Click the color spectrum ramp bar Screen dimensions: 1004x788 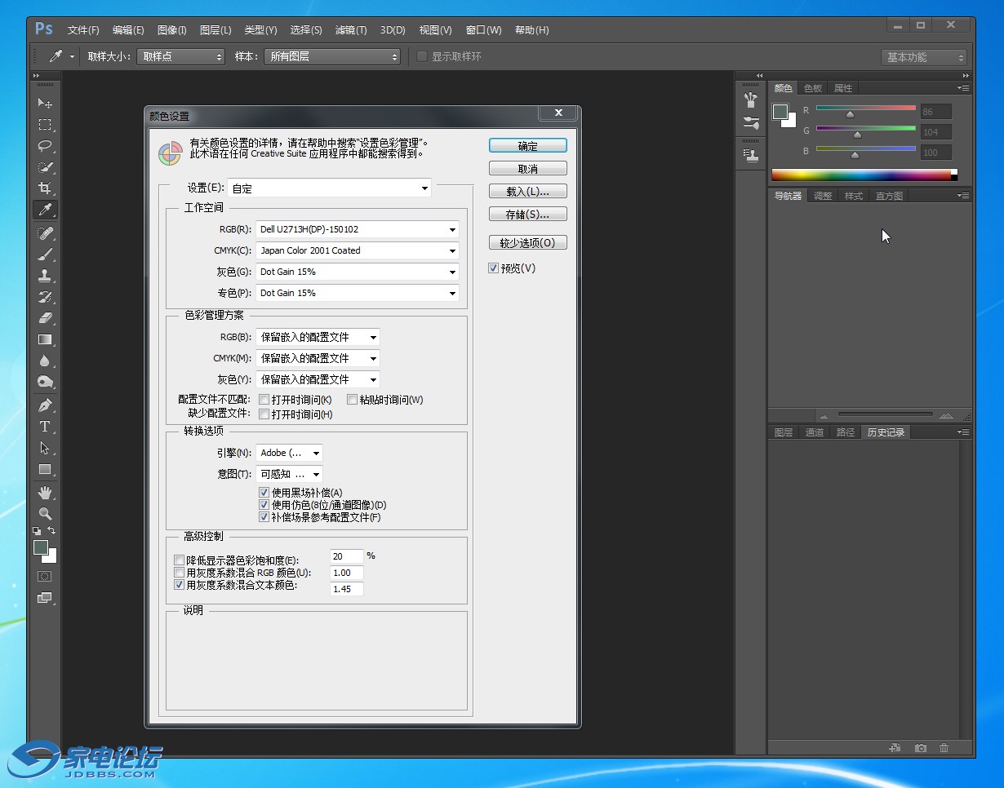pyautogui.click(x=861, y=175)
